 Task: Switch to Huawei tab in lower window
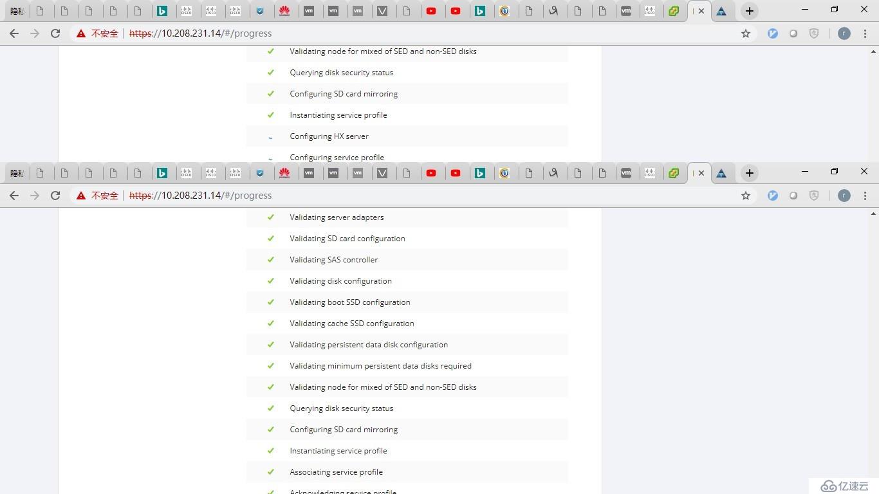pos(284,173)
